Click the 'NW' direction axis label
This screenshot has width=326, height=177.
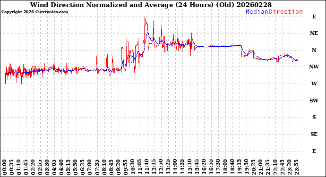click(314, 67)
